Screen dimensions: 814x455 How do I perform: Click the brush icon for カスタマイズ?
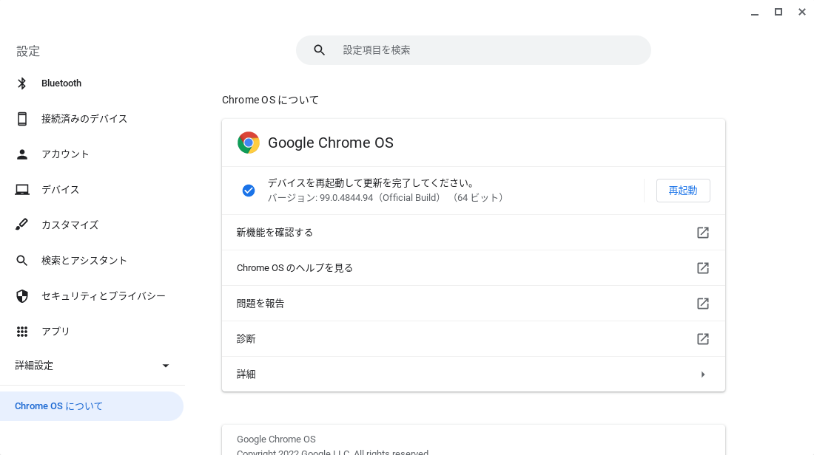point(21,225)
